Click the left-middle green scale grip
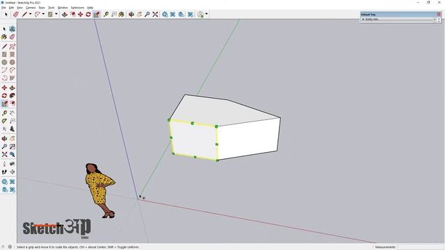This screenshot has height=250, width=445. [x=171, y=137]
